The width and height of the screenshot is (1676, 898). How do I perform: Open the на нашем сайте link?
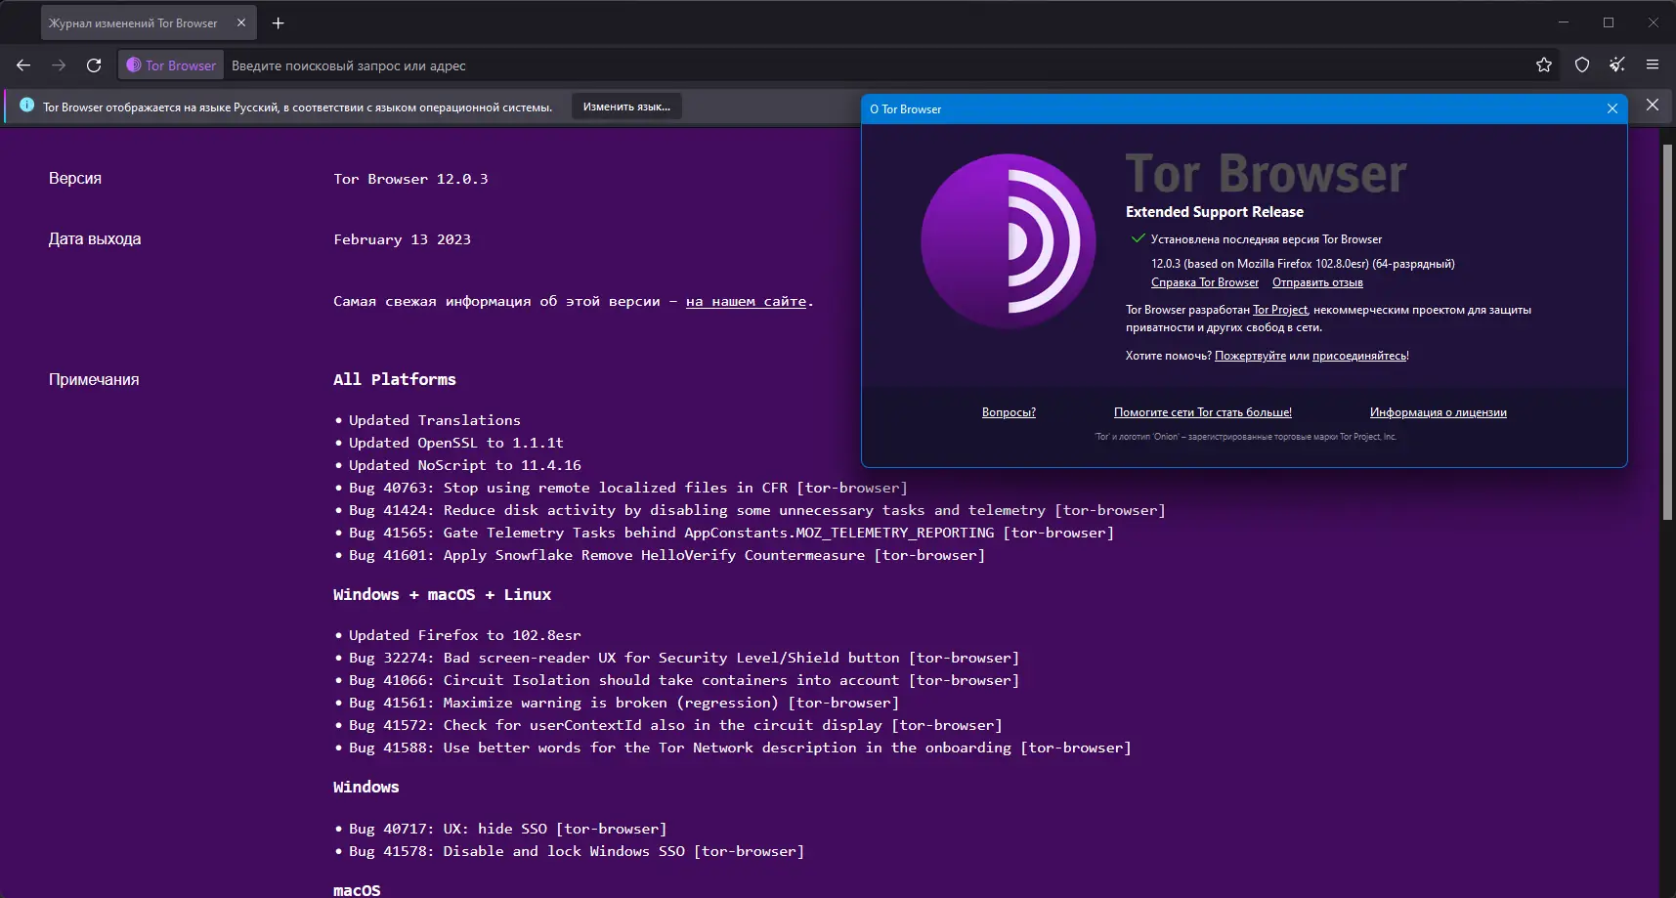point(746,301)
